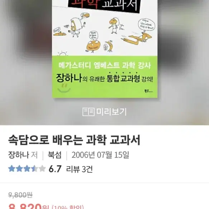Tap the struck-through 9,800원 price
209x209 pixels.
tap(20, 195)
